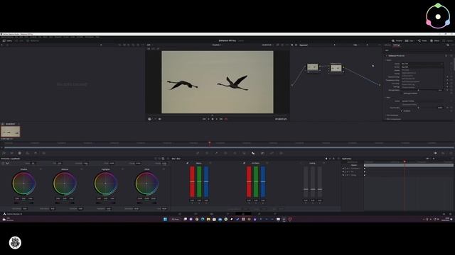Viewport: 455px width, 255px height.
Task: Open the Scopes palette
Action: click(x=443, y=153)
